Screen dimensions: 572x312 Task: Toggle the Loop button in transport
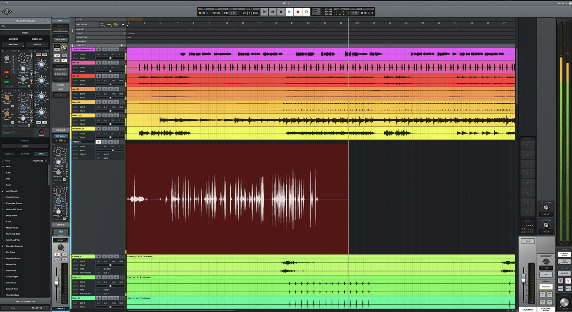coord(306,12)
